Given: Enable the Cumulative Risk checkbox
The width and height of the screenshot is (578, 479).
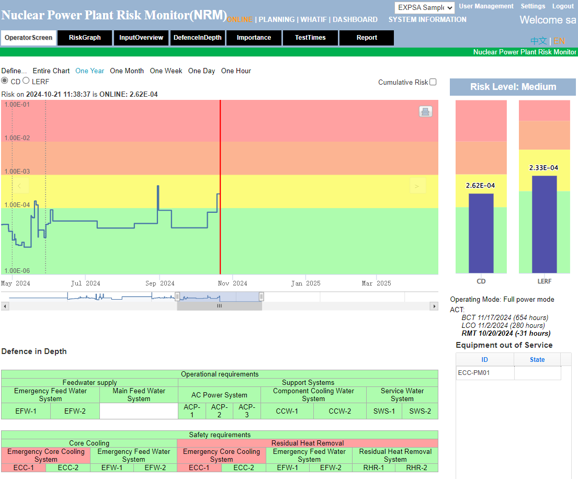Looking at the screenshot, I should point(433,83).
